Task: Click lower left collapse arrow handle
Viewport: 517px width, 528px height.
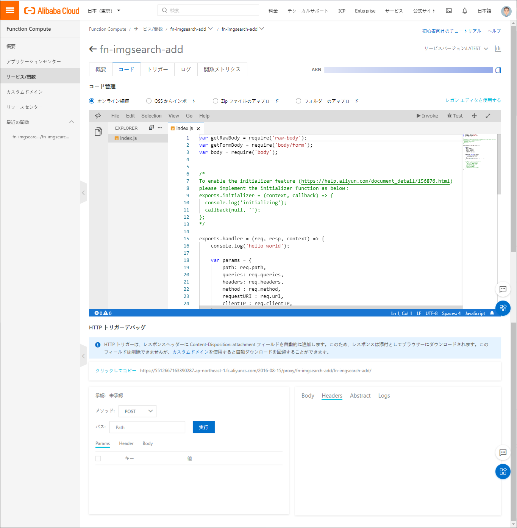Action: (x=83, y=356)
